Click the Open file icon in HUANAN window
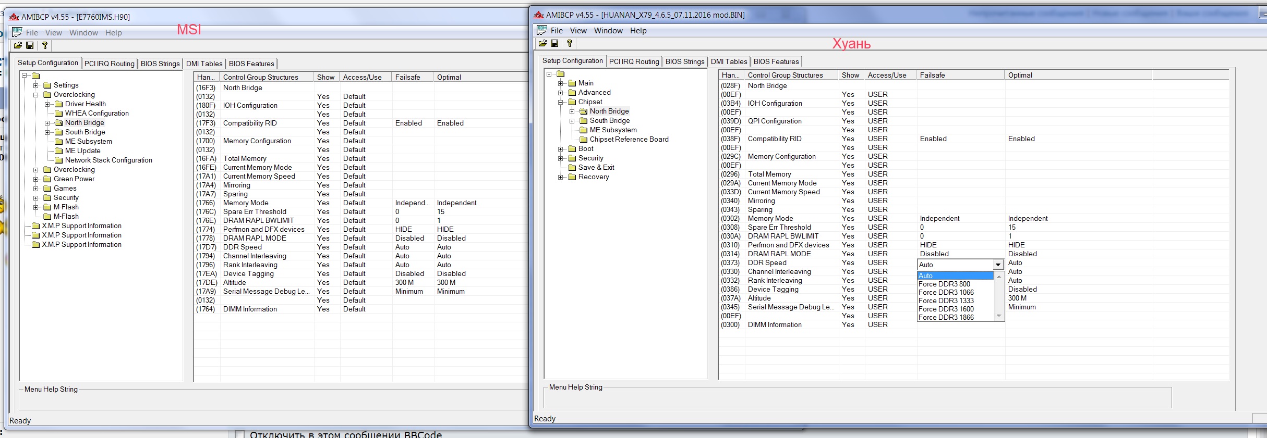The width and height of the screenshot is (1267, 438). click(x=542, y=44)
